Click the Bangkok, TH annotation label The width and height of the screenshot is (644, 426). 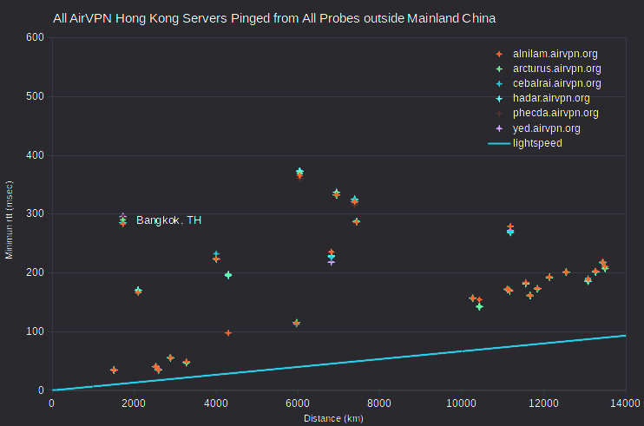168,220
